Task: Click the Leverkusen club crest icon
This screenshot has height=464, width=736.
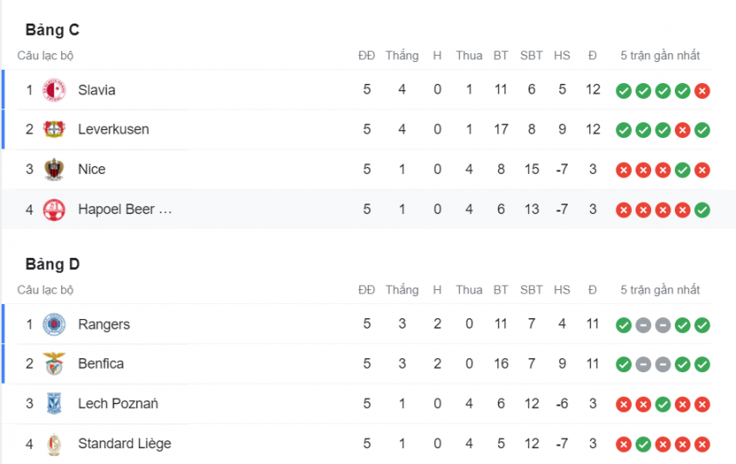Action: [x=54, y=129]
